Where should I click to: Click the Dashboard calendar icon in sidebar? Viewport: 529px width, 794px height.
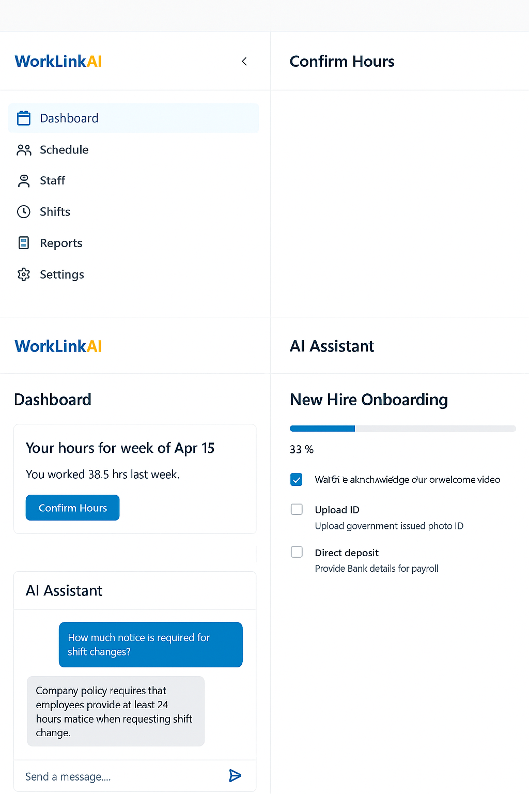(24, 118)
